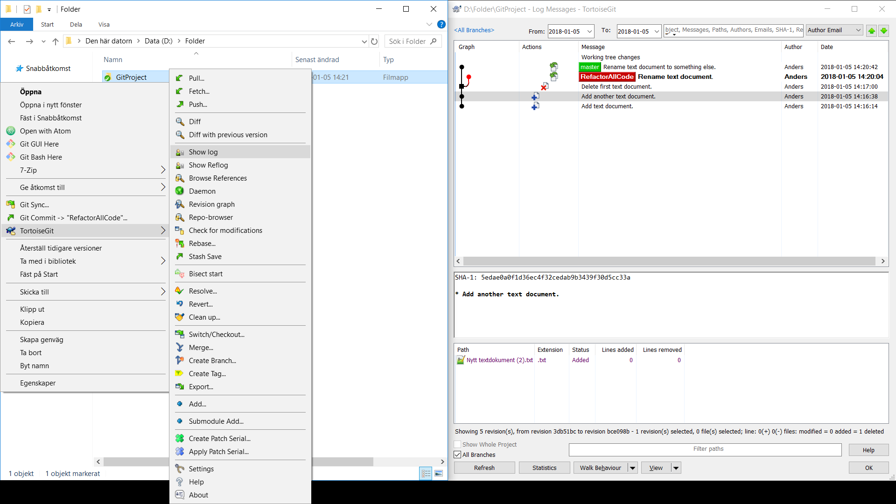Screen dimensions: 896x504
Task: Click the Create Tag icon
Action: point(180,374)
